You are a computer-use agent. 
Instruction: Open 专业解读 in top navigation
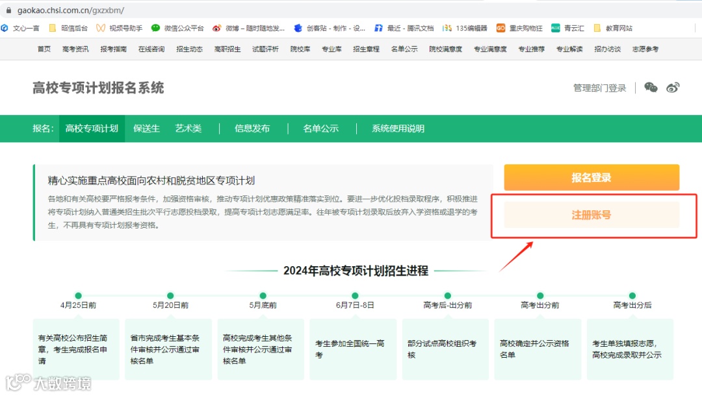(x=569, y=49)
